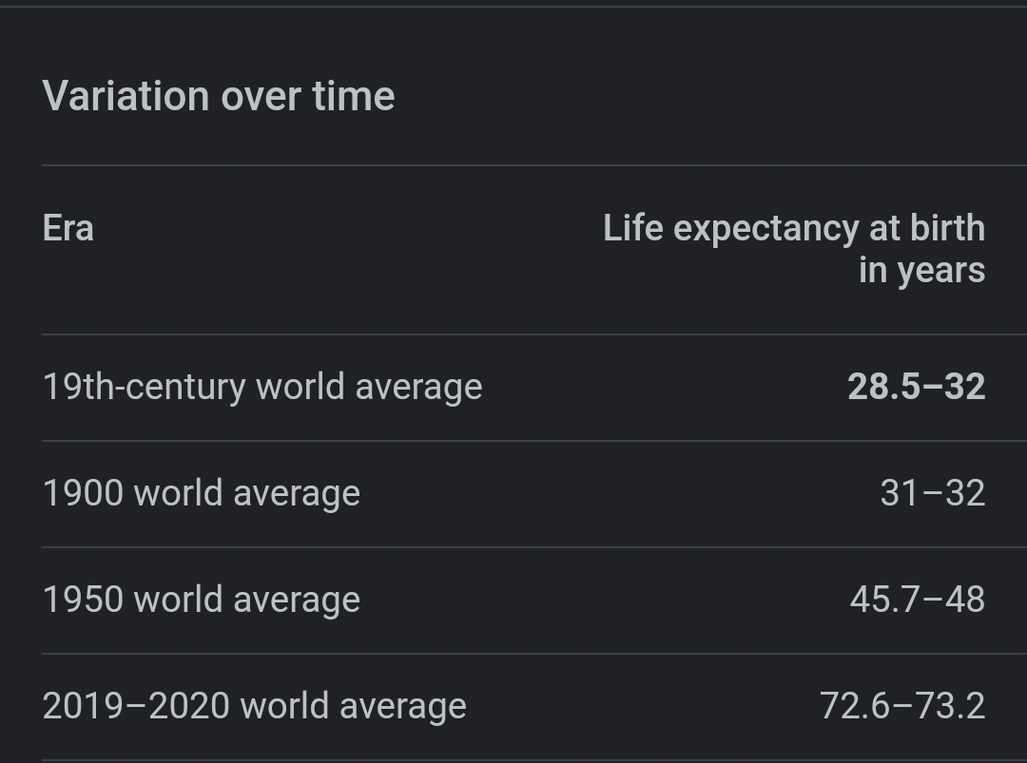Screen dimensions: 1027x763
Task: Click the 31–32 life expectancy value
Action: click(x=932, y=494)
